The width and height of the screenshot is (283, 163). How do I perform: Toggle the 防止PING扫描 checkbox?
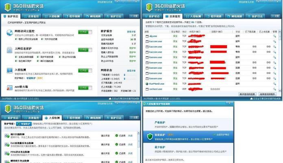point(60,57)
